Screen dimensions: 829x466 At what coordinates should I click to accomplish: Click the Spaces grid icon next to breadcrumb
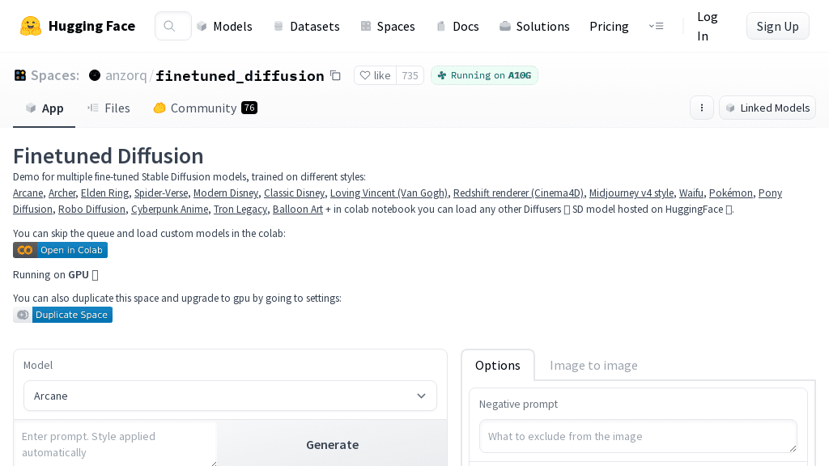[19, 74]
